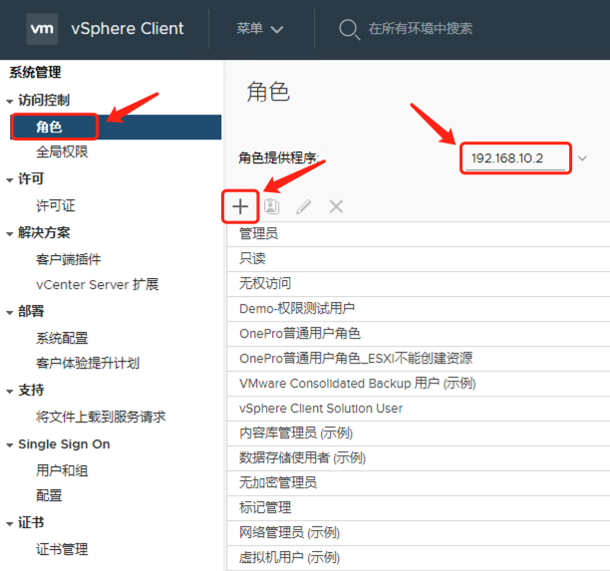The height and width of the screenshot is (571, 610).
Task: Open 系统配置 in the sidebar
Action: click(62, 338)
